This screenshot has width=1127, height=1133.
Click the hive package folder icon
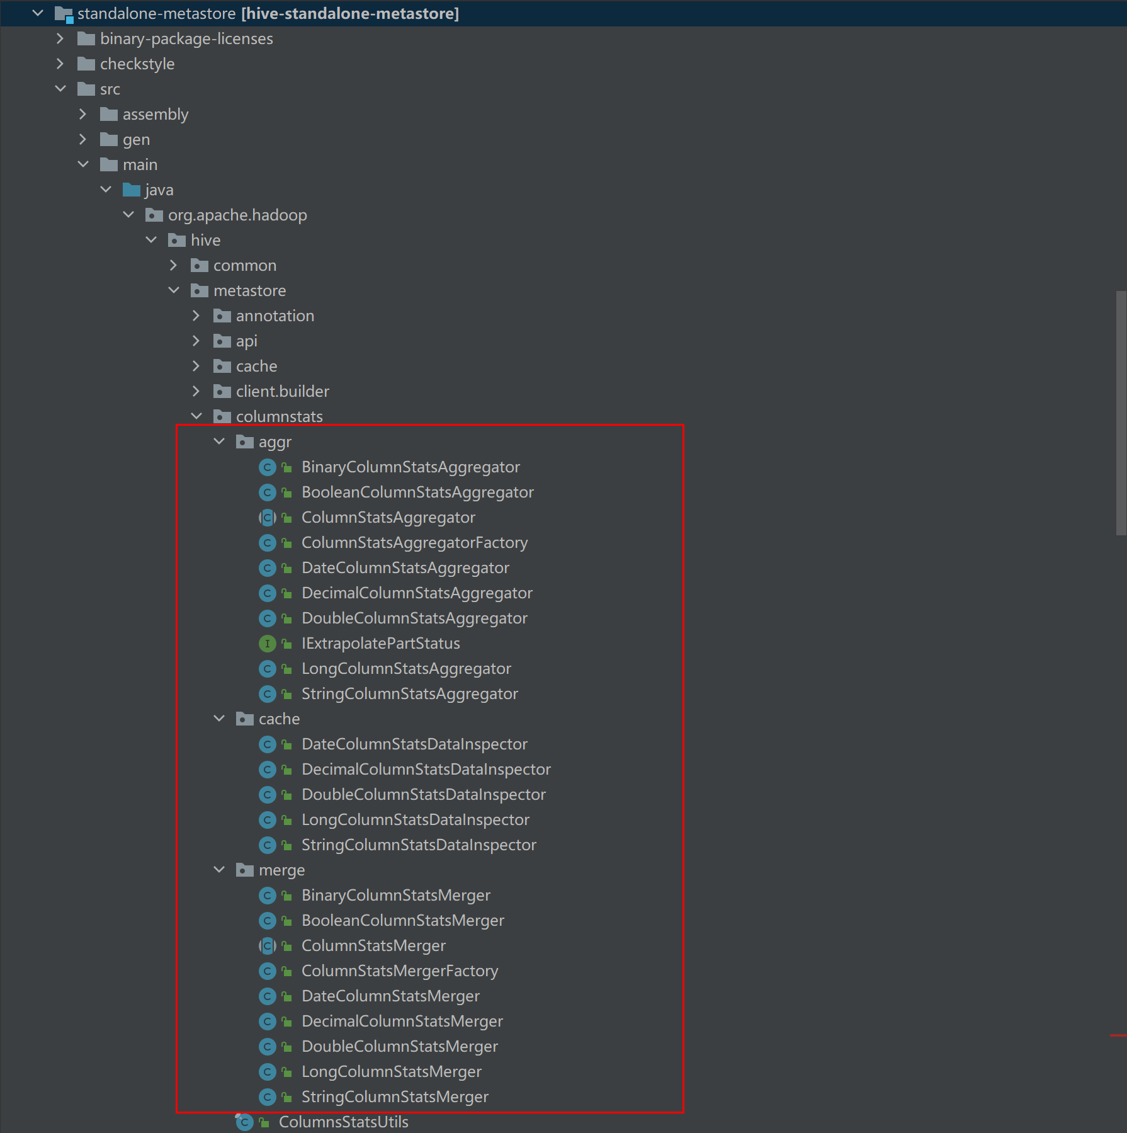(177, 241)
